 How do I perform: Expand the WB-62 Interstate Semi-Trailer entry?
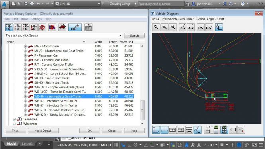click(x=25, y=101)
